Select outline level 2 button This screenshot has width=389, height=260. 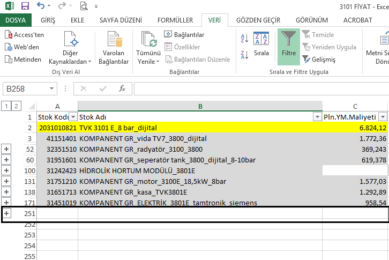click(17, 106)
